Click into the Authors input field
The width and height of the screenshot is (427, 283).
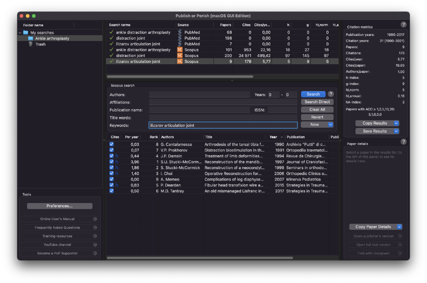pos(199,94)
